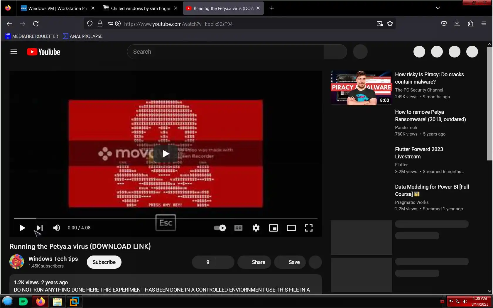Enable miniplayer mode
Image resolution: width=493 pixels, height=308 pixels.
click(273, 228)
